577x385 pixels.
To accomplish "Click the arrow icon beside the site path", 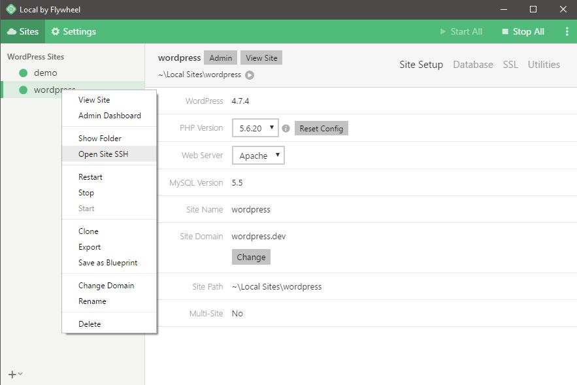I will point(250,75).
